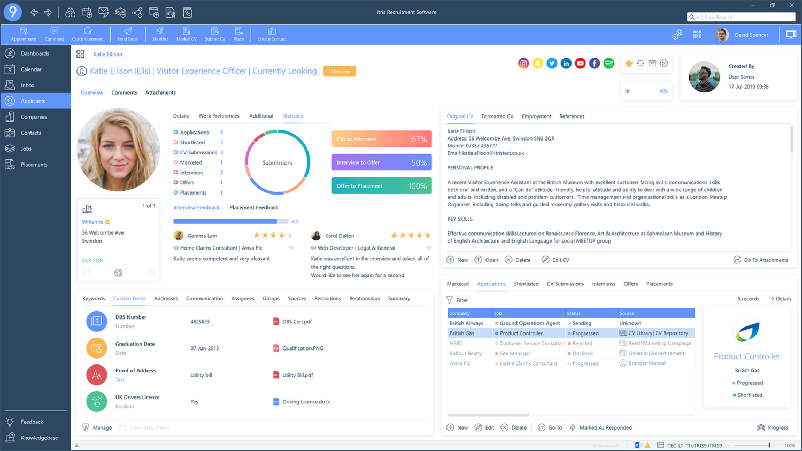Click the Go To Attachments button
The image size is (802, 451).
tap(761, 260)
